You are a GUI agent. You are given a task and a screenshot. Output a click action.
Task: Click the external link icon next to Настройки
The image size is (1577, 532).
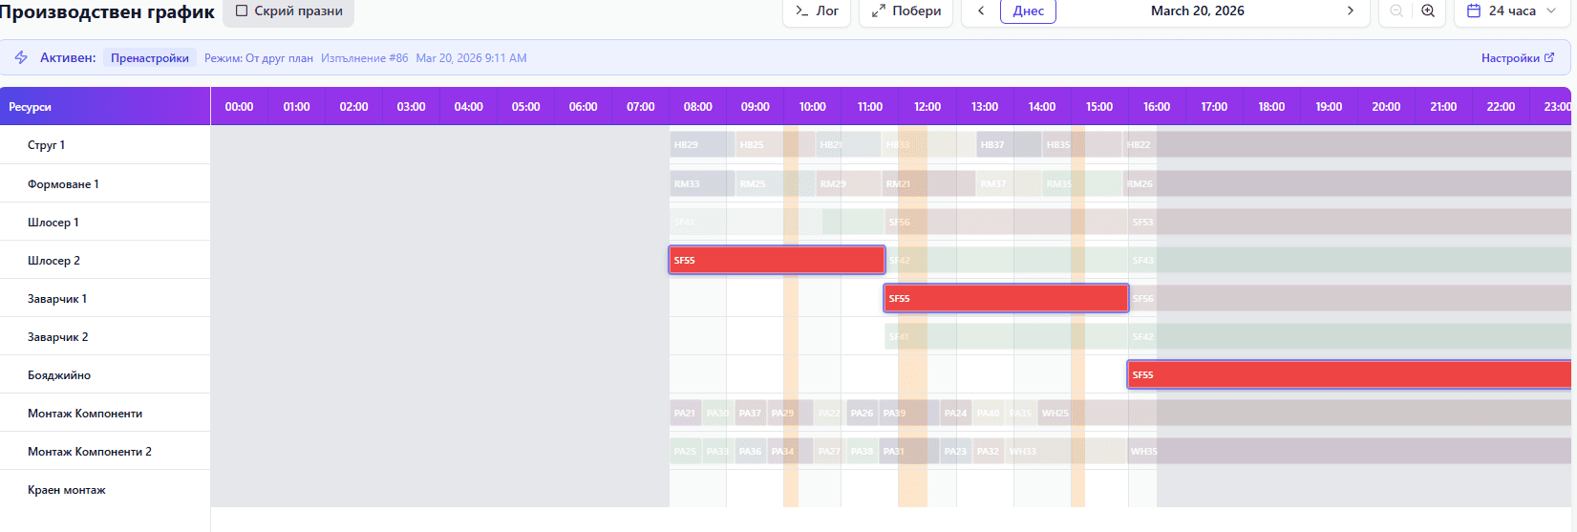click(x=1549, y=58)
